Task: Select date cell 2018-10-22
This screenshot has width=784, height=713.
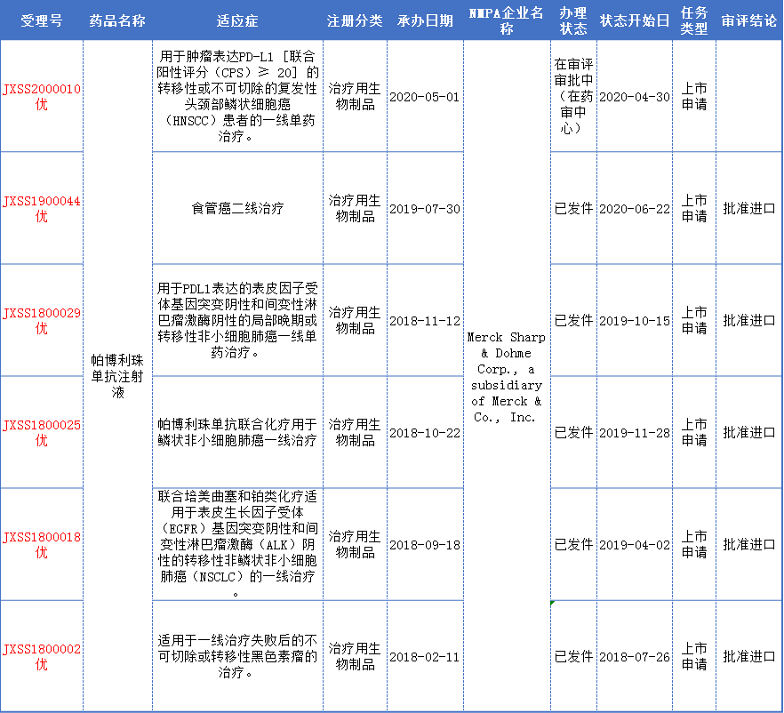Action: 425,432
